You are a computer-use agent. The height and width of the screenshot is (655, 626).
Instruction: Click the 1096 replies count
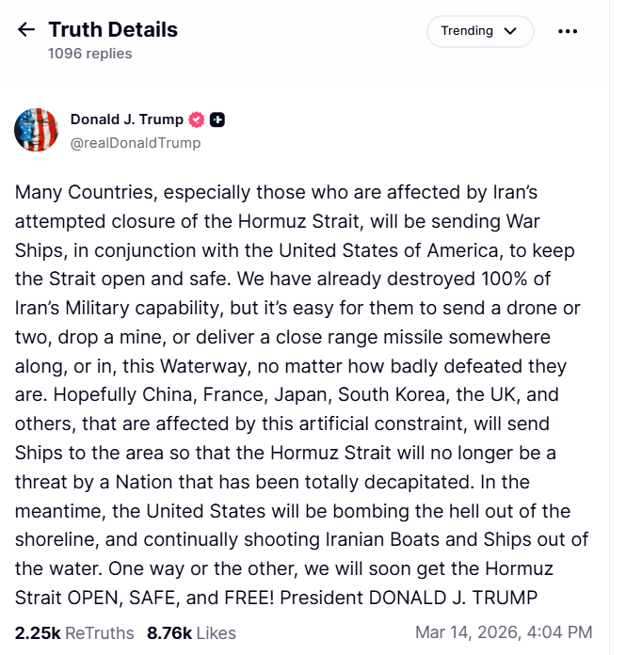point(90,54)
